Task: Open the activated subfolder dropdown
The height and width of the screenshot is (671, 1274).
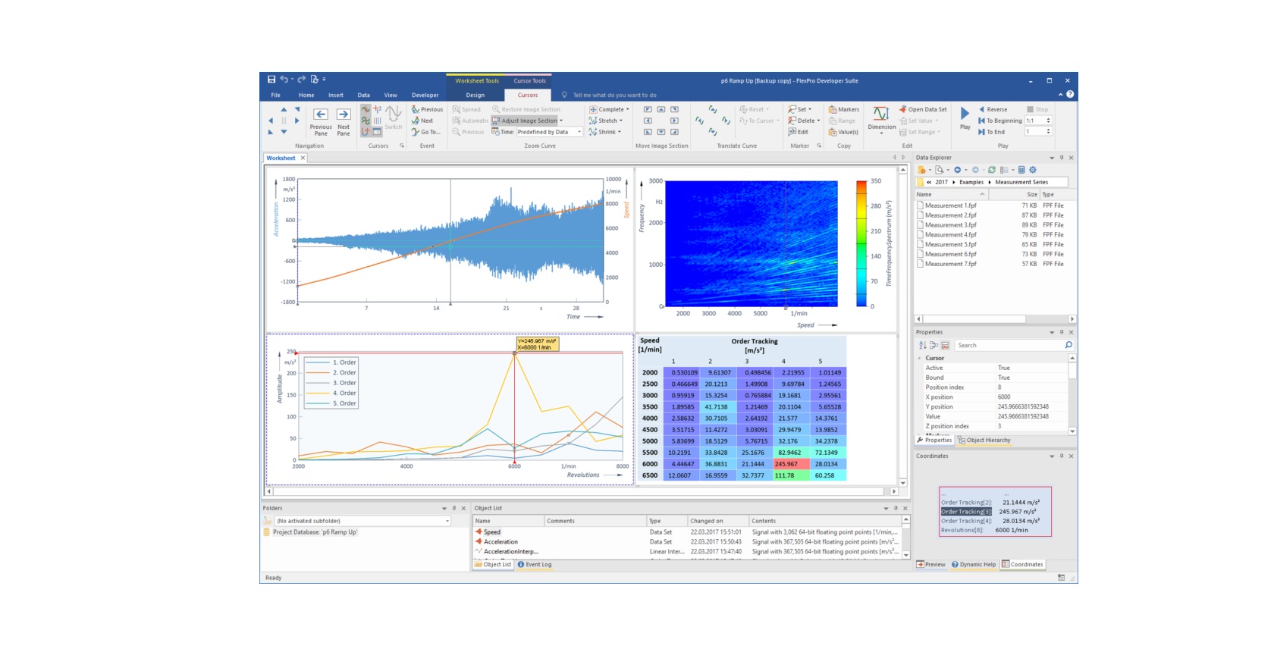Action: [447, 521]
